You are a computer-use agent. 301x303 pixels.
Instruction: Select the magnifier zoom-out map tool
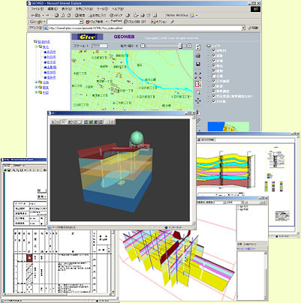pos(198,93)
